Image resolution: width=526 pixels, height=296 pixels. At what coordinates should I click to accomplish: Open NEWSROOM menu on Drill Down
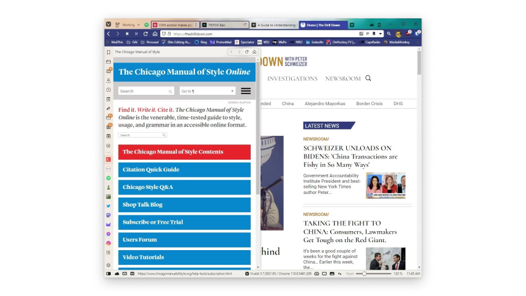tap(343, 78)
